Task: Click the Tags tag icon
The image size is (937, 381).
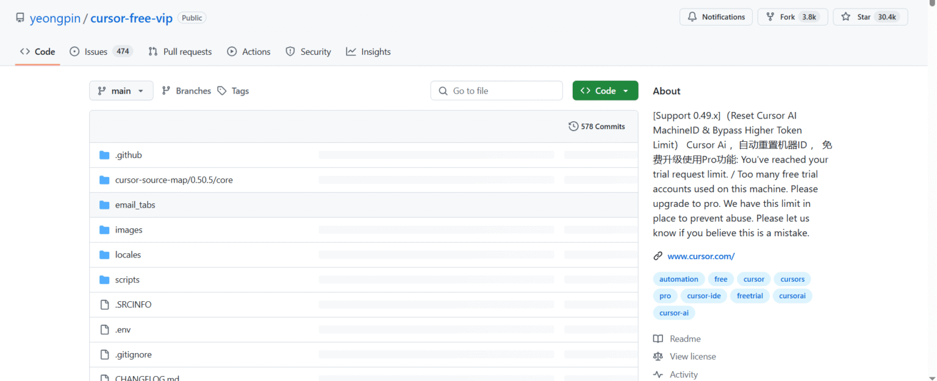Action: 222,91
